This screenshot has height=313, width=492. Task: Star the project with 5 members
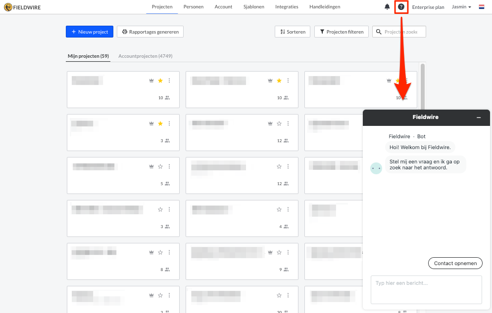click(x=160, y=166)
